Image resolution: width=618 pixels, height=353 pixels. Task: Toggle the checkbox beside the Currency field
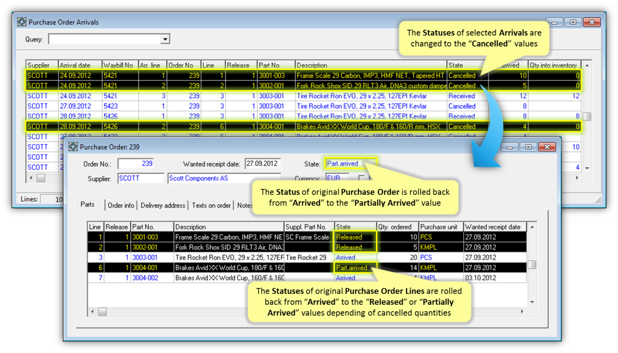pyautogui.click(x=361, y=178)
